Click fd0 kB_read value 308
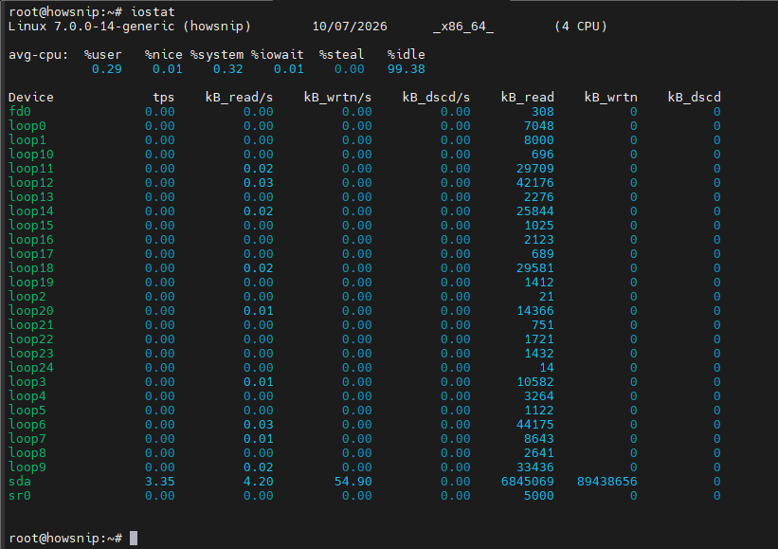 click(543, 112)
